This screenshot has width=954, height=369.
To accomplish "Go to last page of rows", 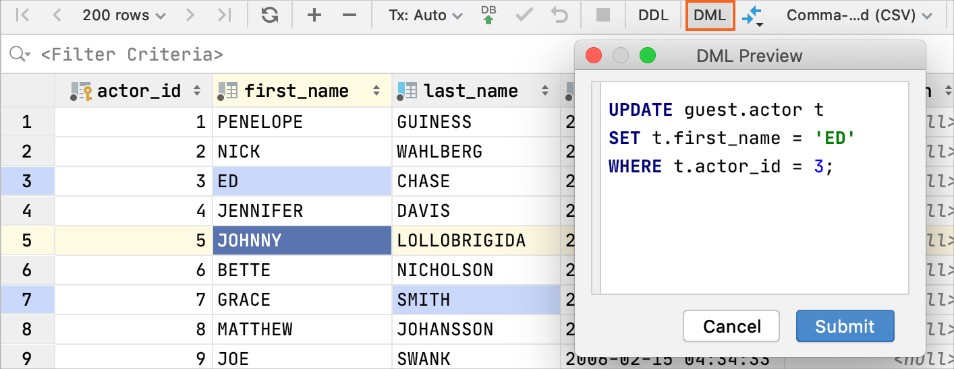I will pyautogui.click(x=225, y=15).
